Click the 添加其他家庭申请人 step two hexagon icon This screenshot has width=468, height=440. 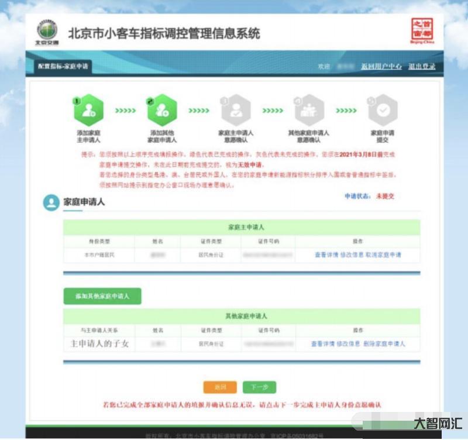pos(162,110)
